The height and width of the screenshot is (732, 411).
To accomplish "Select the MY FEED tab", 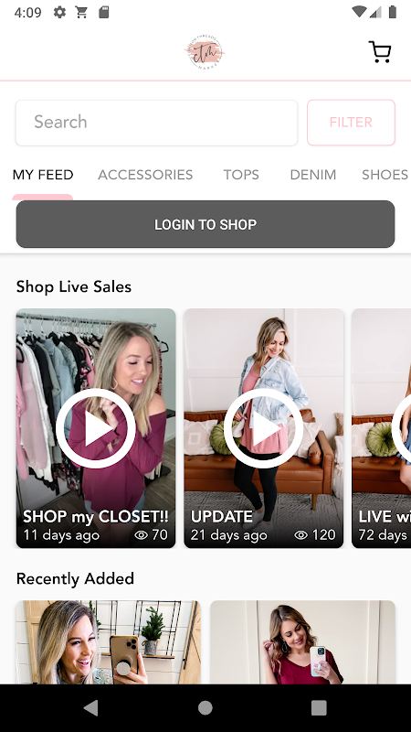I will [43, 175].
